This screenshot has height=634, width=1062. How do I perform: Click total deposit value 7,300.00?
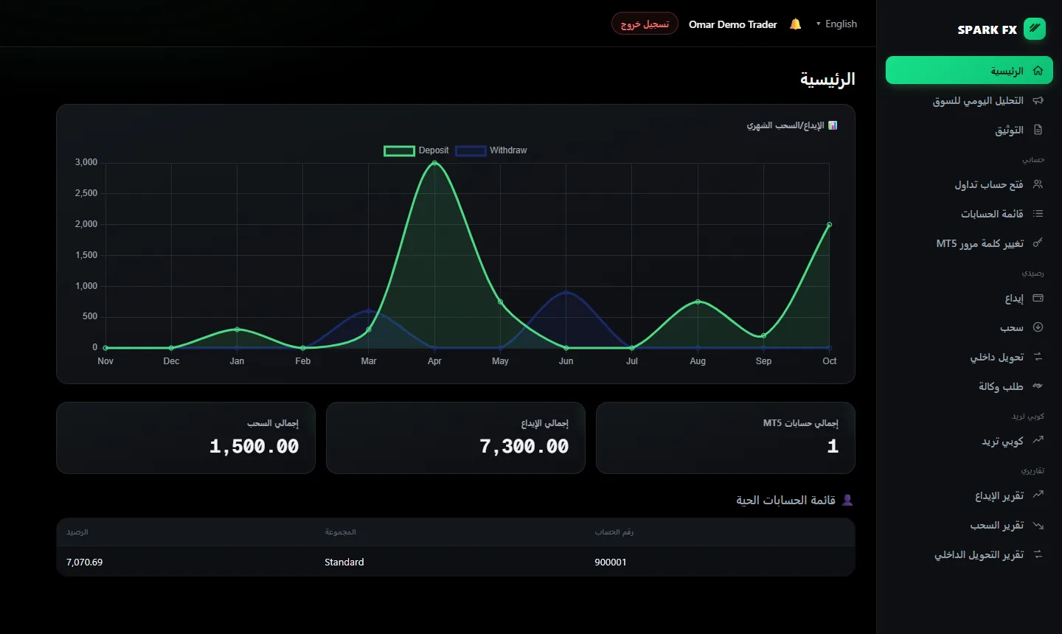[x=524, y=446]
